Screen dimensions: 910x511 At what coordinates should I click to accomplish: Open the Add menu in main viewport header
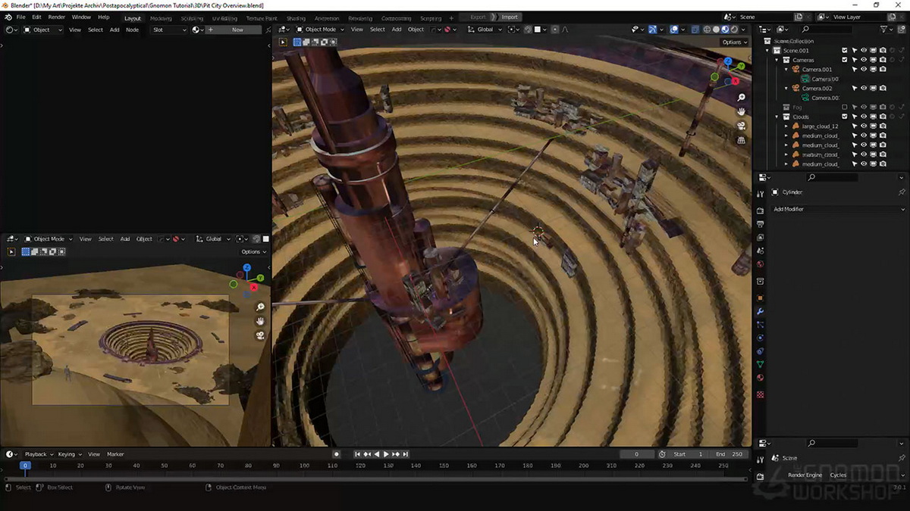point(396,30)
